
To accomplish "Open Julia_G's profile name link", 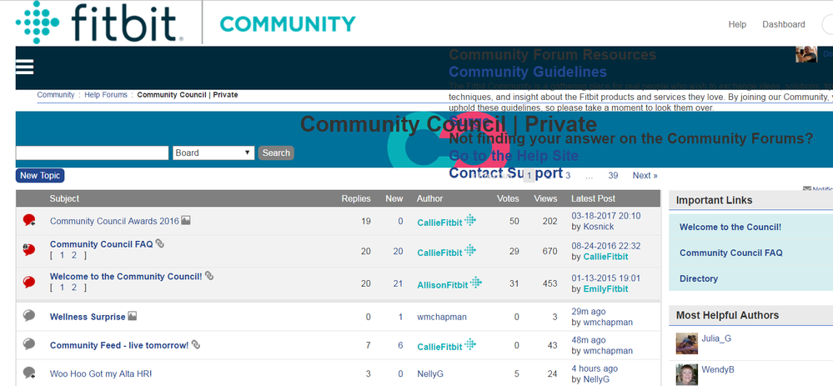I will click(x=716, y=338).
